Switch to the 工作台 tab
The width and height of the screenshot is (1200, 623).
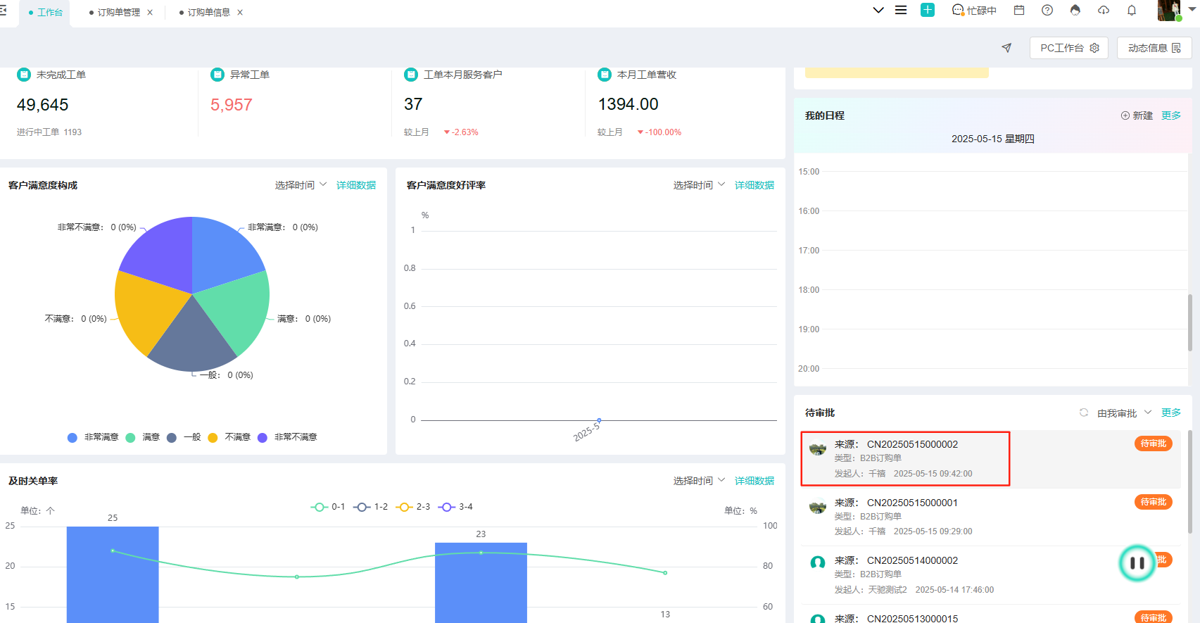tap(45, 13)
